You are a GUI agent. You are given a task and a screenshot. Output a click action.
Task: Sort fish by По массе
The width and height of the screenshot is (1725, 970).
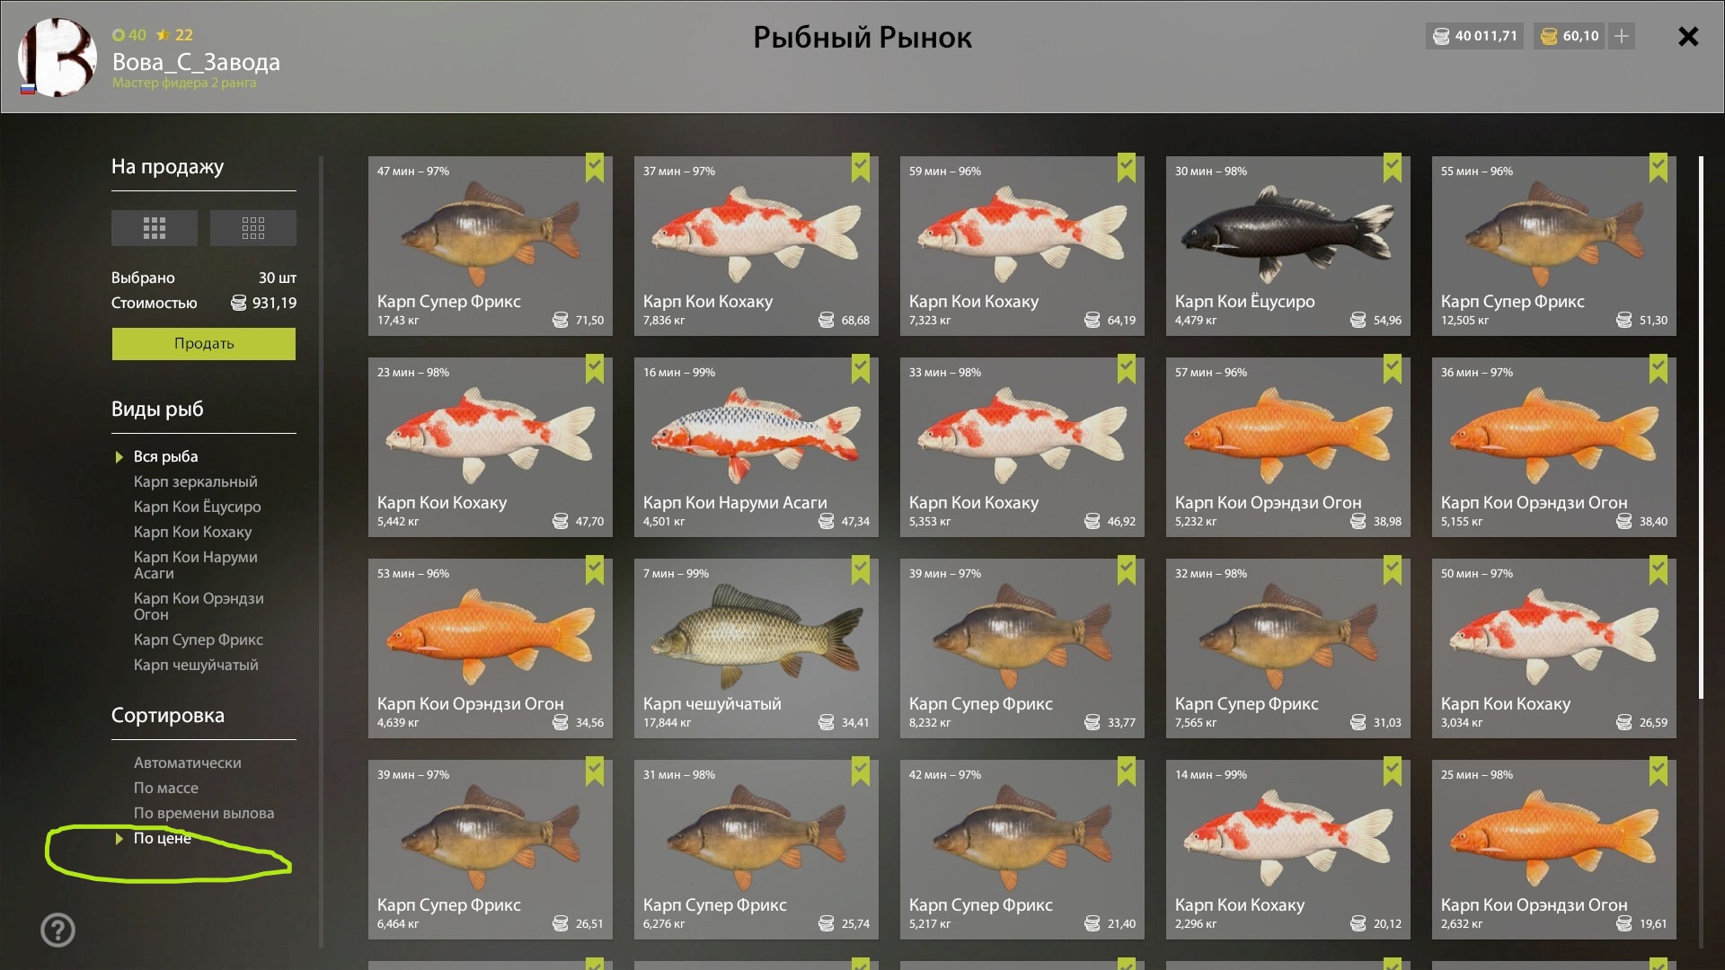tap(166, 788)
